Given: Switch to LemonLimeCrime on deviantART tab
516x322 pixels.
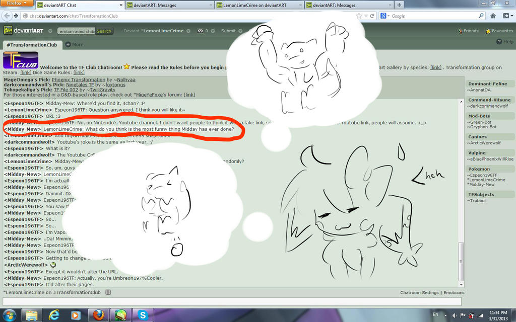Looking at the screenshot, I should pos(259,5).
